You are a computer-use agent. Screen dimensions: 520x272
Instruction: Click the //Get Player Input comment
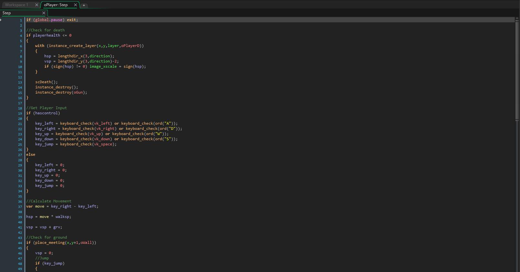[x=47, y=108]
